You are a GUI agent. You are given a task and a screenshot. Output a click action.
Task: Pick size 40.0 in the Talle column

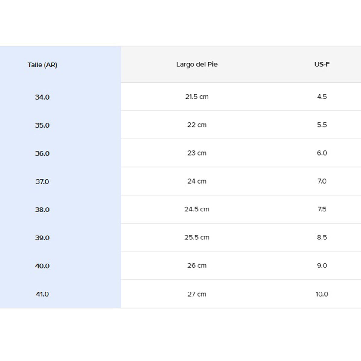pos(42,266)
